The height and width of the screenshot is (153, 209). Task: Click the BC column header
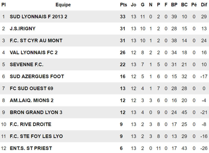pos(184,5)
